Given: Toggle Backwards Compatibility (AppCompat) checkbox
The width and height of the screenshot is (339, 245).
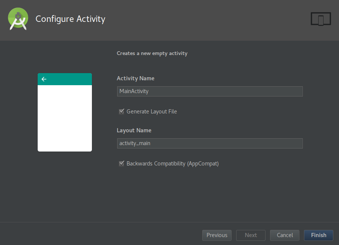Looking at the screenshot, I should (x=122, y=164).
